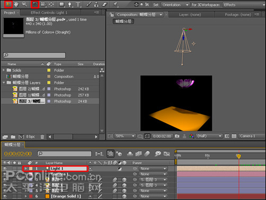Open the Orientation dropdown

175,5
